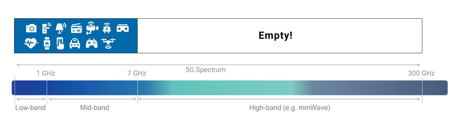The image size is (458, 140).
Task: Click the 5G Spectrum label
Action: point(205,70)
